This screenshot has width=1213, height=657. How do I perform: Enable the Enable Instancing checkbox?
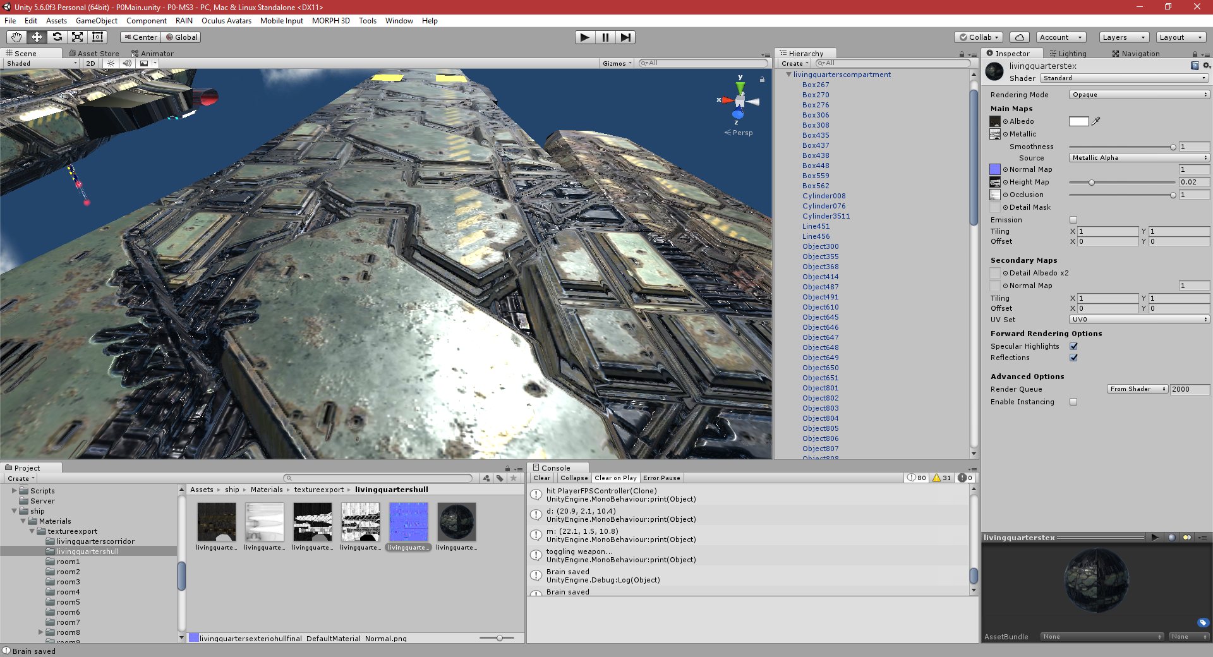[1073, 402]
